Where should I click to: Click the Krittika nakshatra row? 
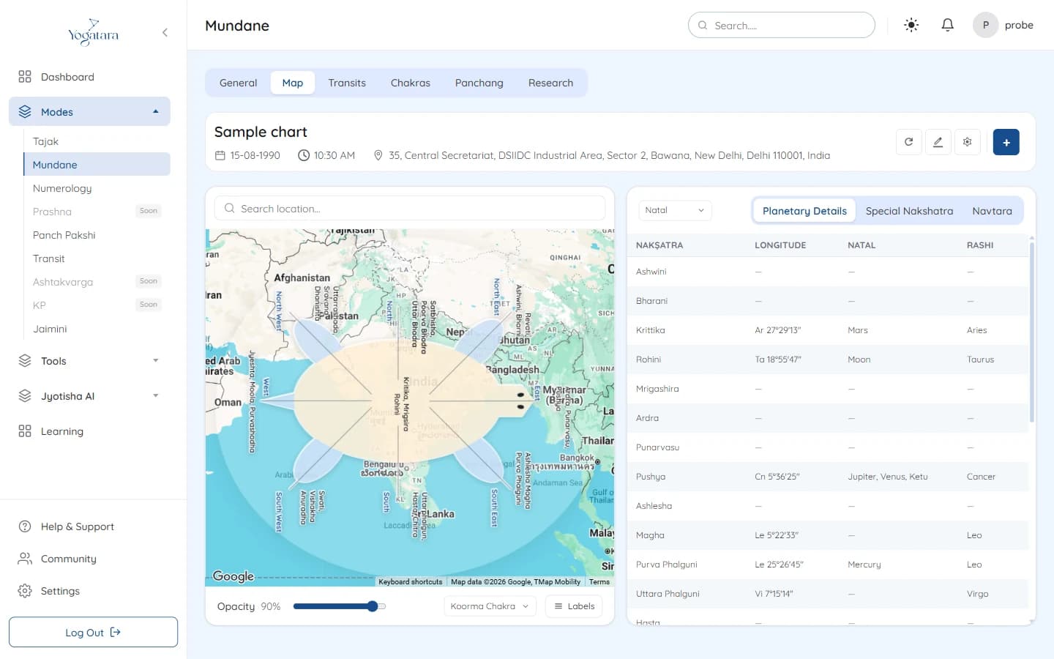click(x=828, y=330)
